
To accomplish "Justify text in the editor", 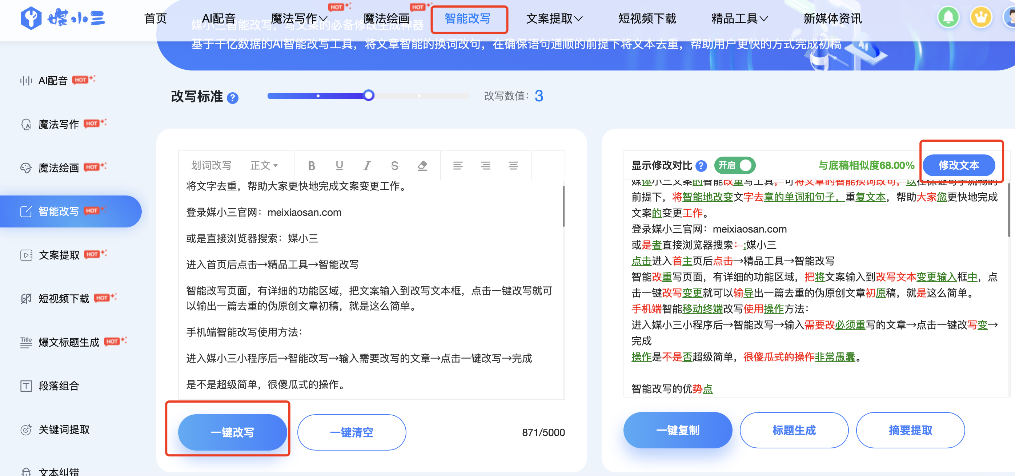I will point(513,166).
